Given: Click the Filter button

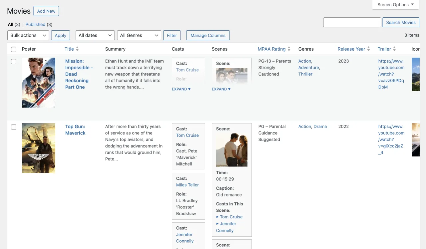Looking at the screenshot, I should click(x=172, y=35).
